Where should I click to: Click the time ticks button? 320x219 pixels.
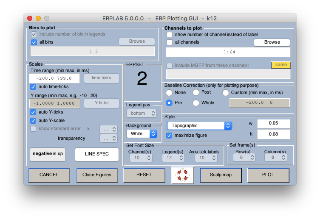point(102,78)
